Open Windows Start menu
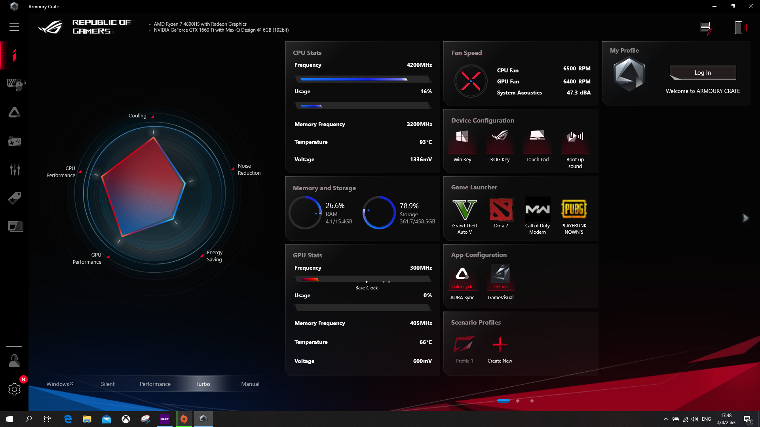Image resolution: width=760 pixels, height=427 pixels. 9,419
